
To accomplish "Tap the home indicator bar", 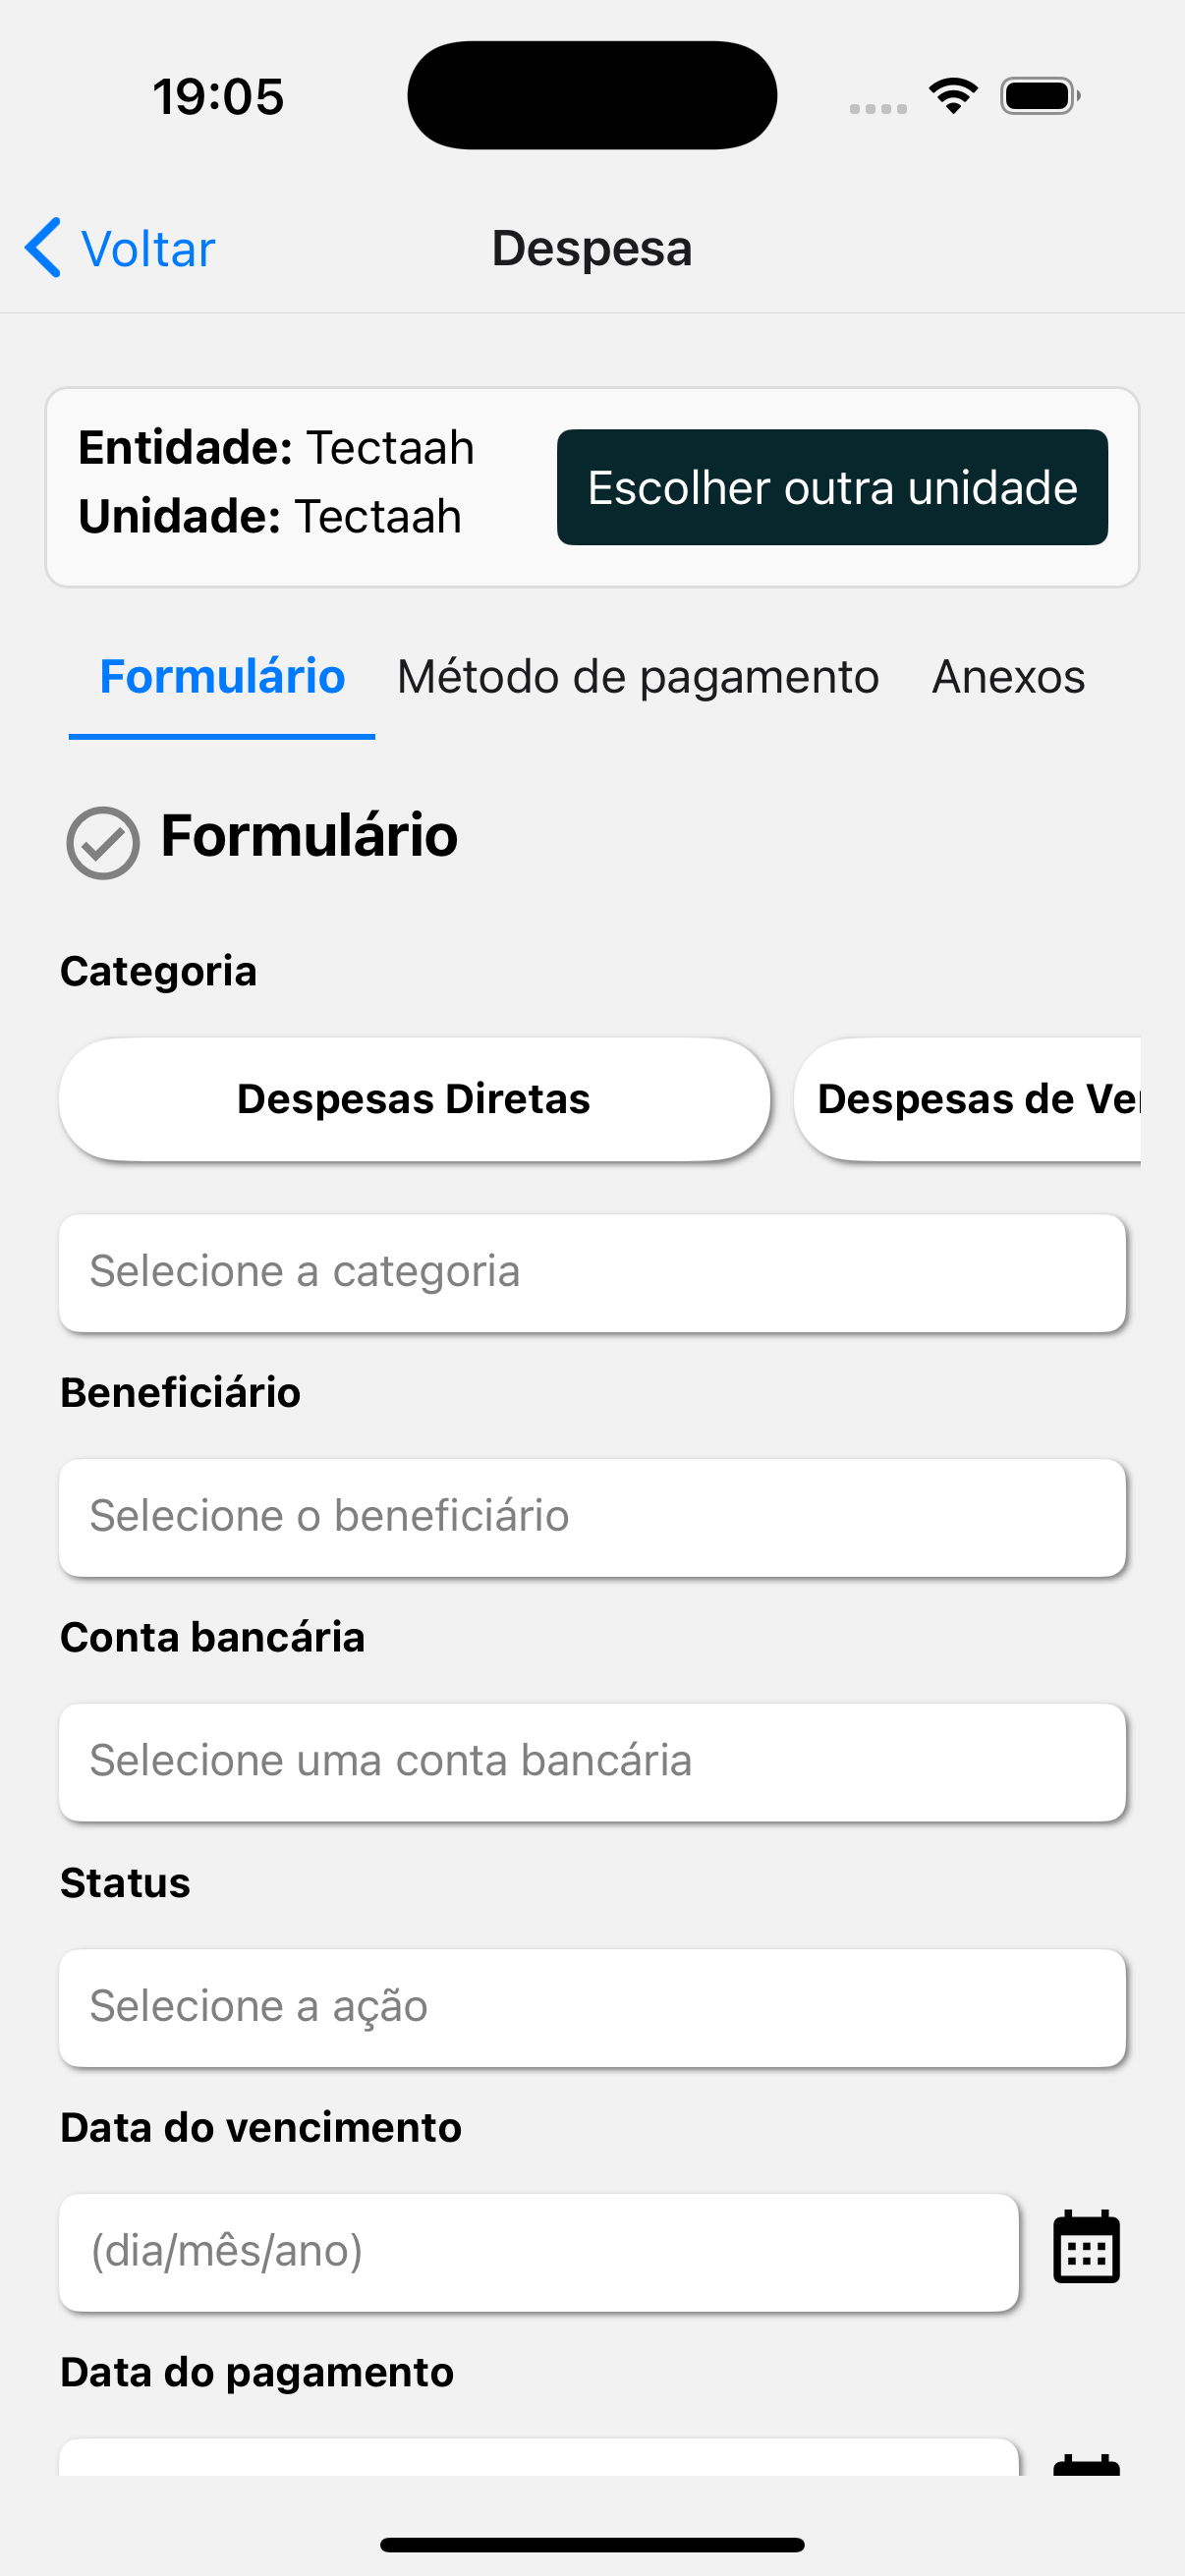I will 592,2544.
